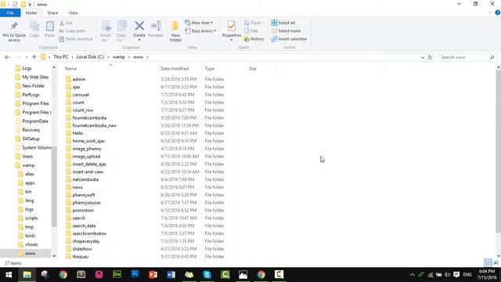Click Paste shortcut in ribbon
Viewport: 501px width, 282px height.
[x=76, y=39]
